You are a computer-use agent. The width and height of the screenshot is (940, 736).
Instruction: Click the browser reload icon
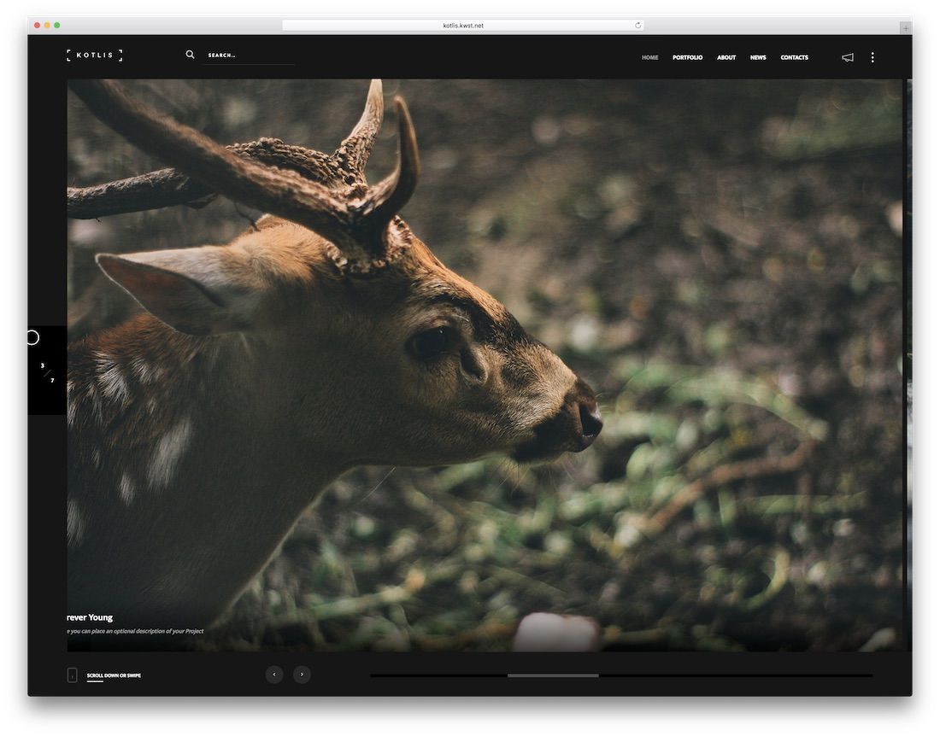[637, 25]
